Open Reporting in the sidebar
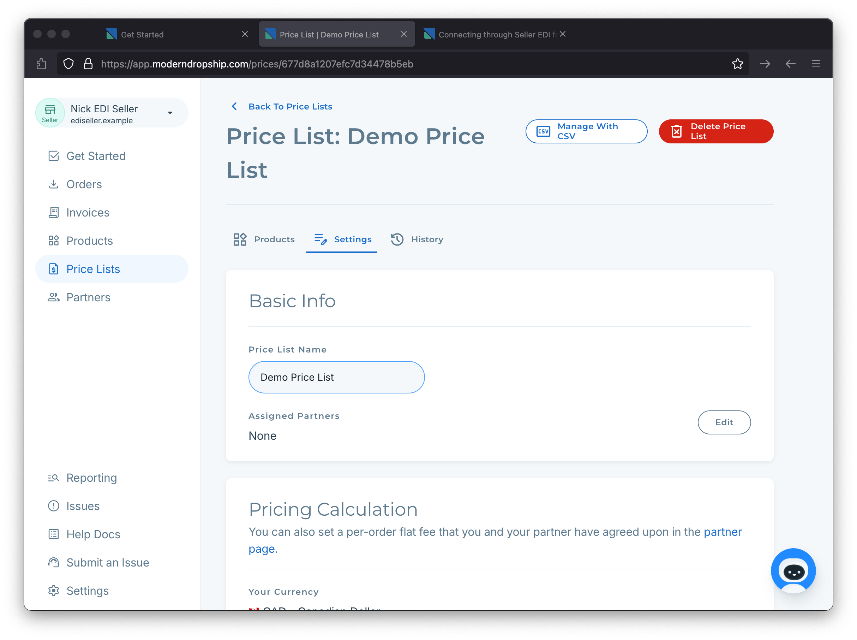The width and height of the screenshot is (857, 640). coord(112,478)
